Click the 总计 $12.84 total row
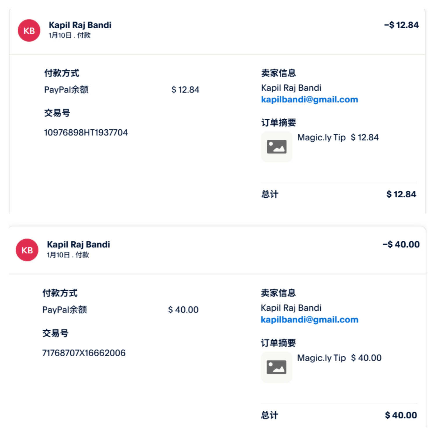 (x=339, y=194)
